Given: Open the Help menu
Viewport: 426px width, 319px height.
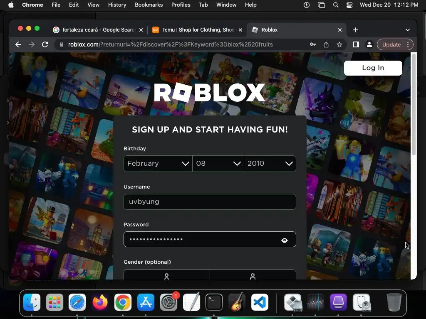Looking at the screenshot, I should click(x=250, y=5).
